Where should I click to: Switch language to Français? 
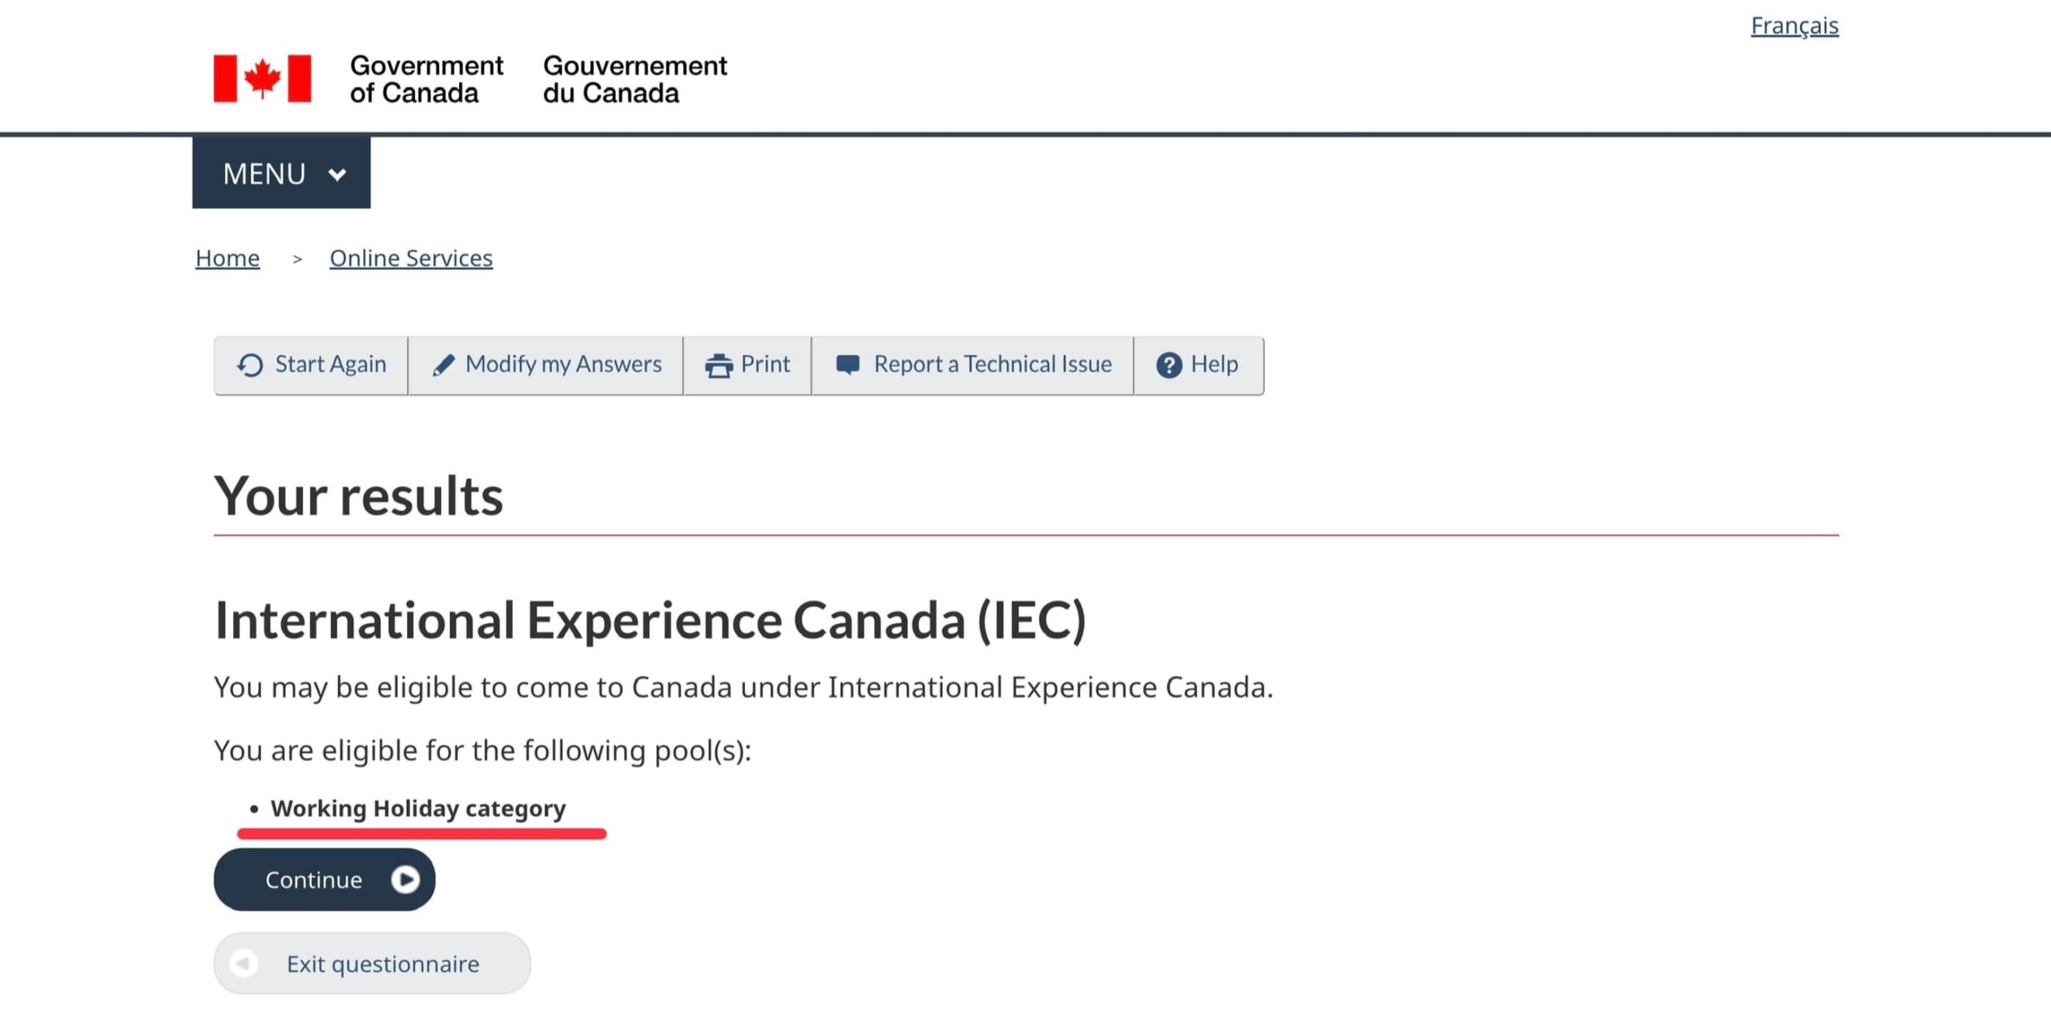point(1794,26)
